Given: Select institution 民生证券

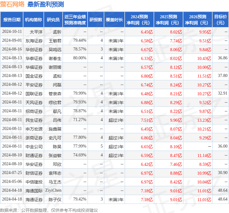Looking at the screenshot, I should (x=34, y=120).
